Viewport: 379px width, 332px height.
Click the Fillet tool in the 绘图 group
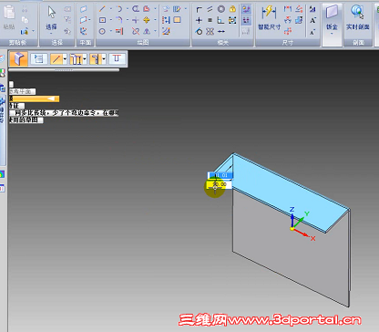(x=119, y=20)
